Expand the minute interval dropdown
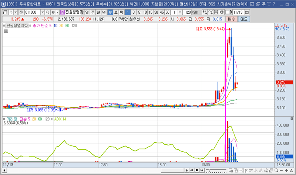Image resolution: width=296 pixels, height=175 pixels. [180, 12]
